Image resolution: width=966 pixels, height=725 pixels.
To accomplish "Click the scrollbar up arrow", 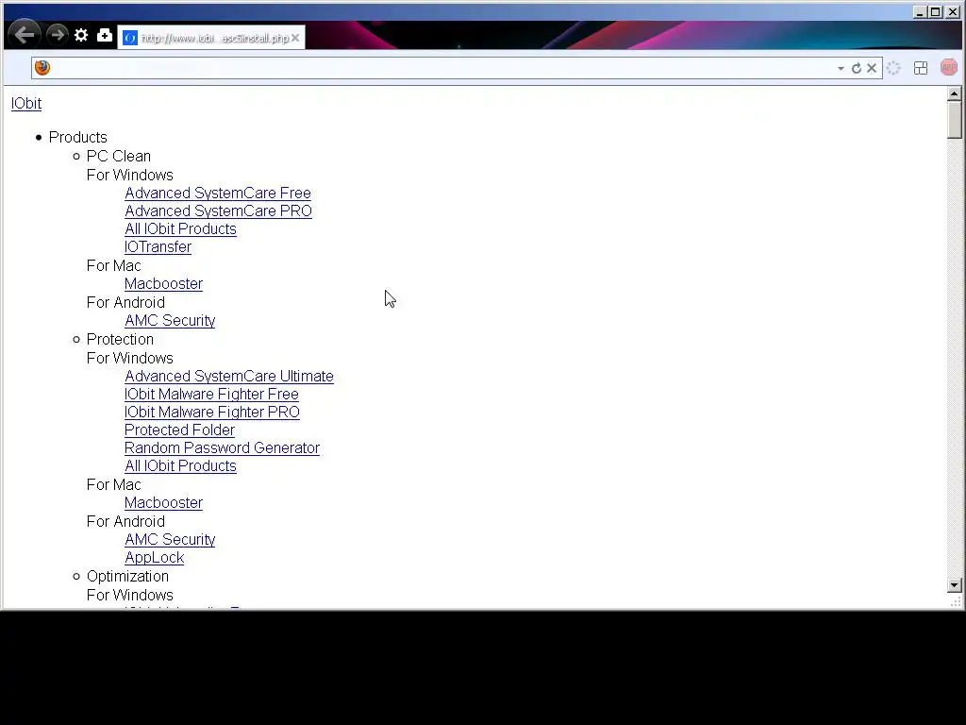I will pos(955,93).
